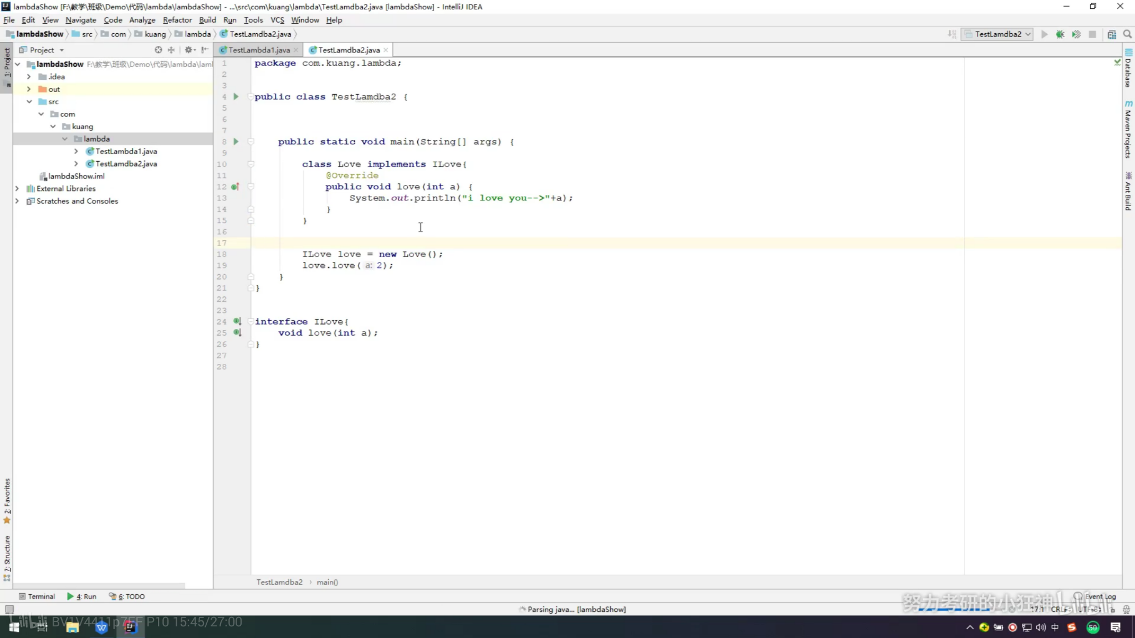
Task: Open the Database tool window
Action: 1128,68
